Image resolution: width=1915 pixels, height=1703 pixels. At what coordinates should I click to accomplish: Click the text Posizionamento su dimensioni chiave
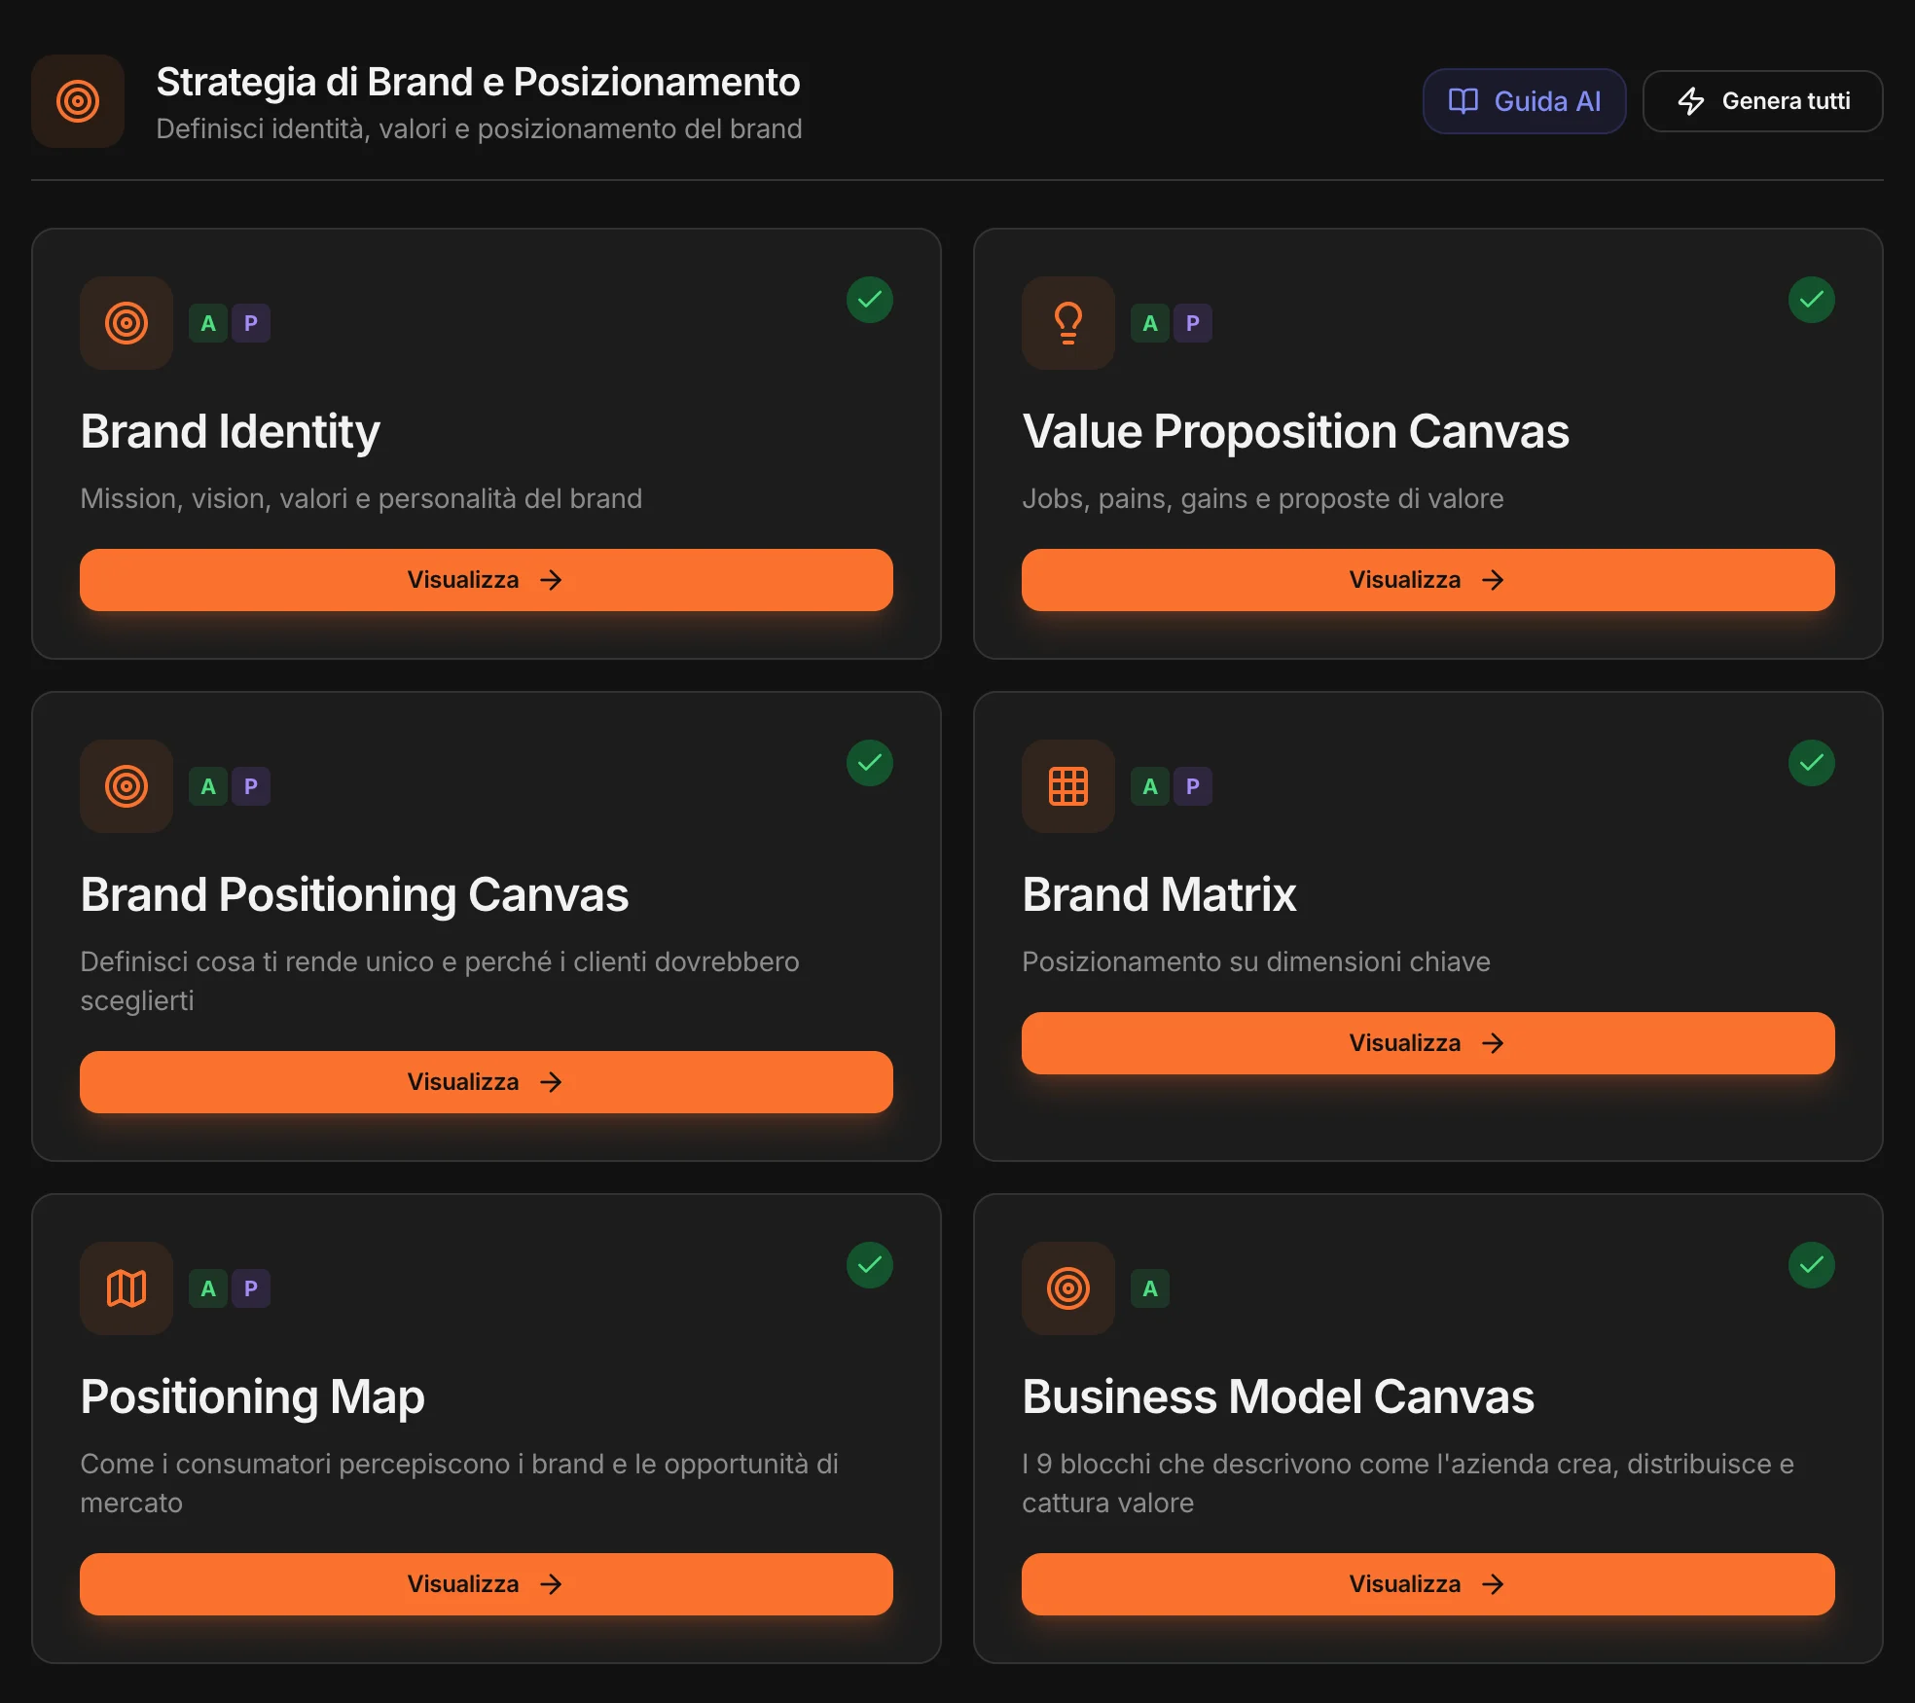1255,961
